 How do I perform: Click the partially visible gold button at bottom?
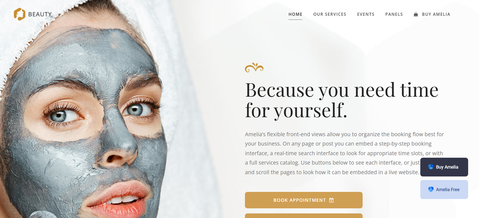(x=304, y=216)
